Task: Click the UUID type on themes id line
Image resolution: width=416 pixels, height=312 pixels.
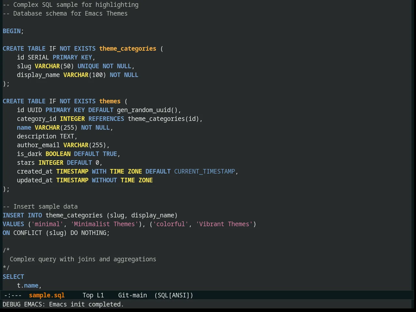Action: [x=35, y=110]
